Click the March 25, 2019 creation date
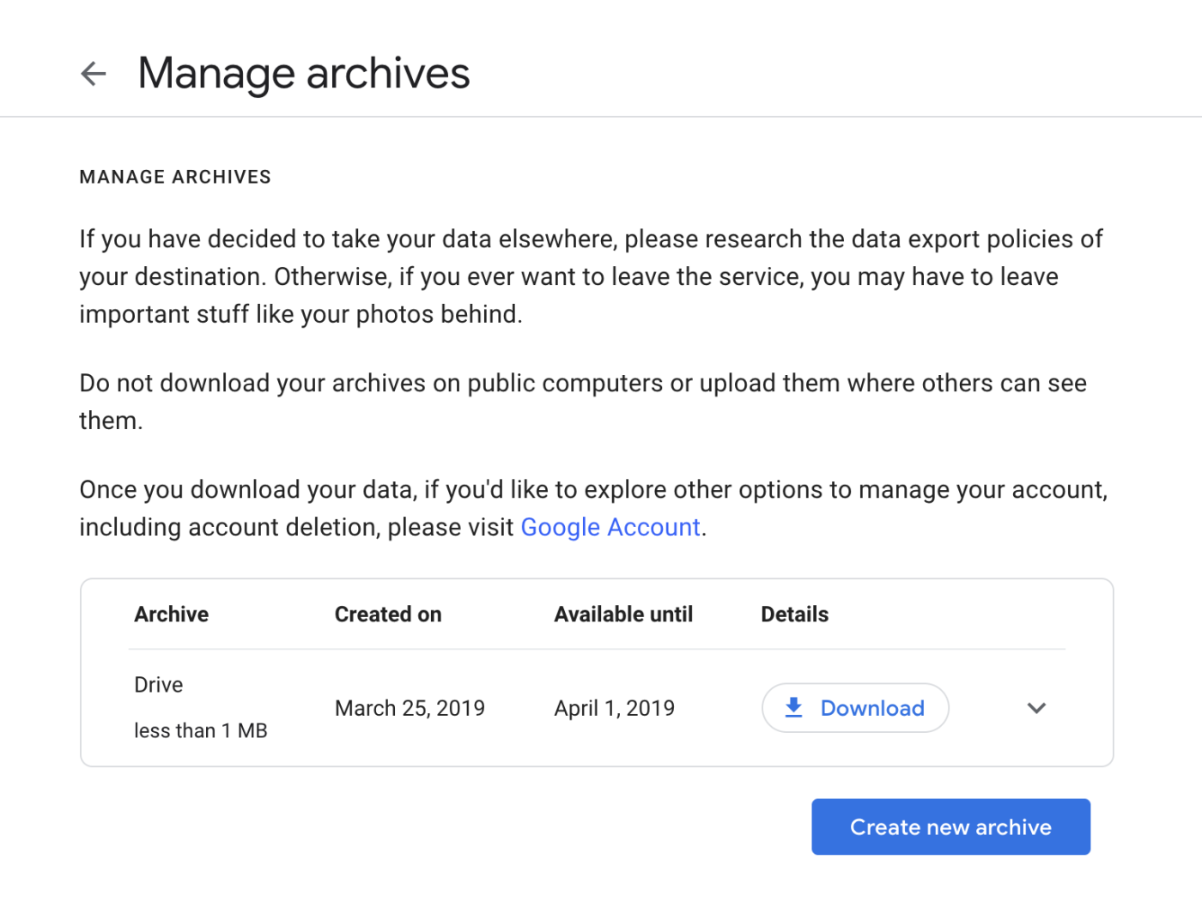This screenshot has width=1202, height=902. pyautogui.click(x=410, y=708)
